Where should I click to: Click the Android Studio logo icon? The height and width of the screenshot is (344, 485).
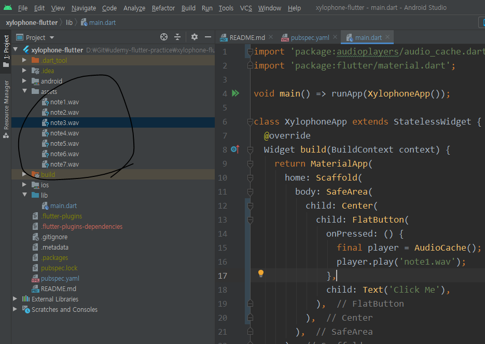pos(8,7)
